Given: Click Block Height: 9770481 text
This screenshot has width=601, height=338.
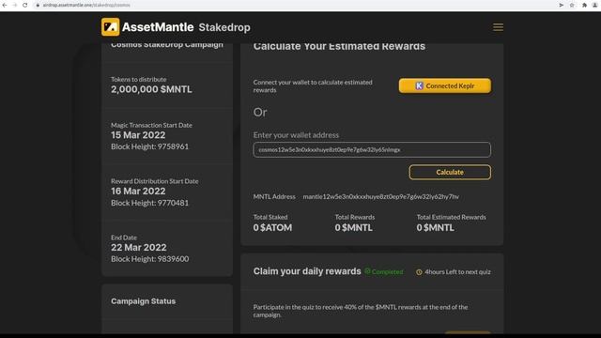Looking at the screenshot, I should point(149,203).
